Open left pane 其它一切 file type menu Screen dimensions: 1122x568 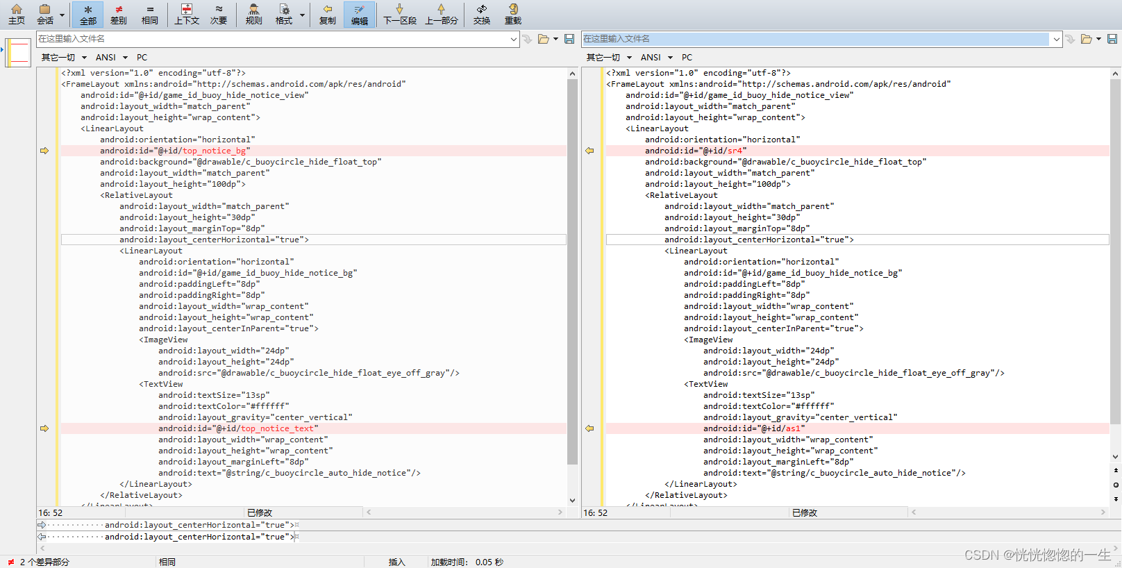click(64, 58)
